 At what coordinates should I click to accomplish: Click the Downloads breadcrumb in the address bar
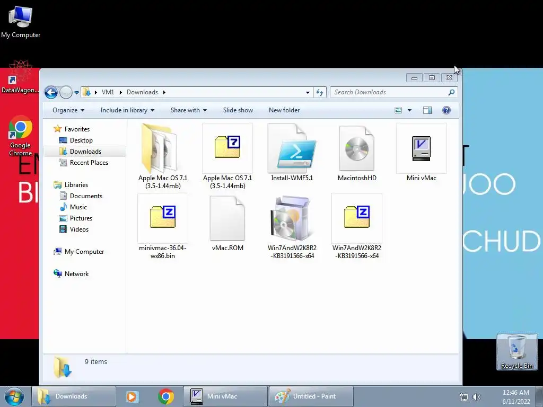tap(142, 92)
